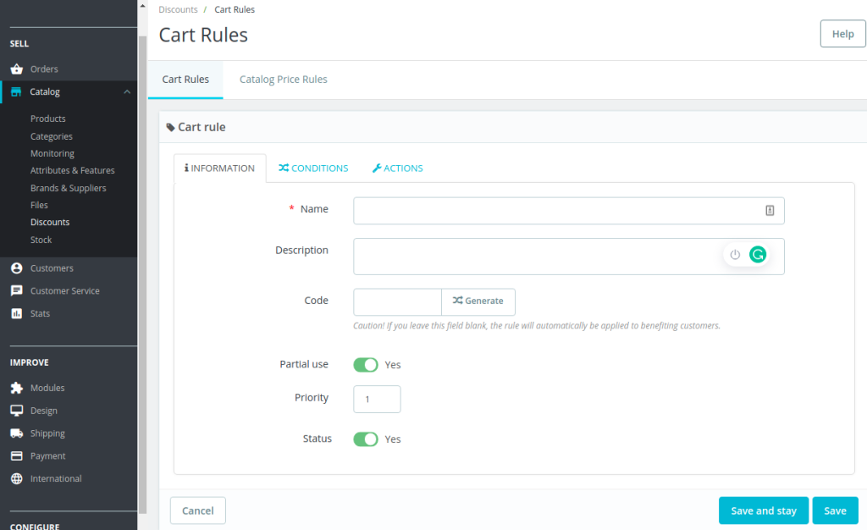Click the Design monitor icon
867x530 pixels.
17,411
